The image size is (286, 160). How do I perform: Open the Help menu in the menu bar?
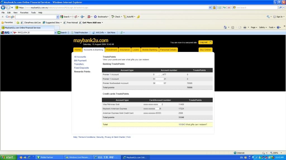(x=40, y=12)
